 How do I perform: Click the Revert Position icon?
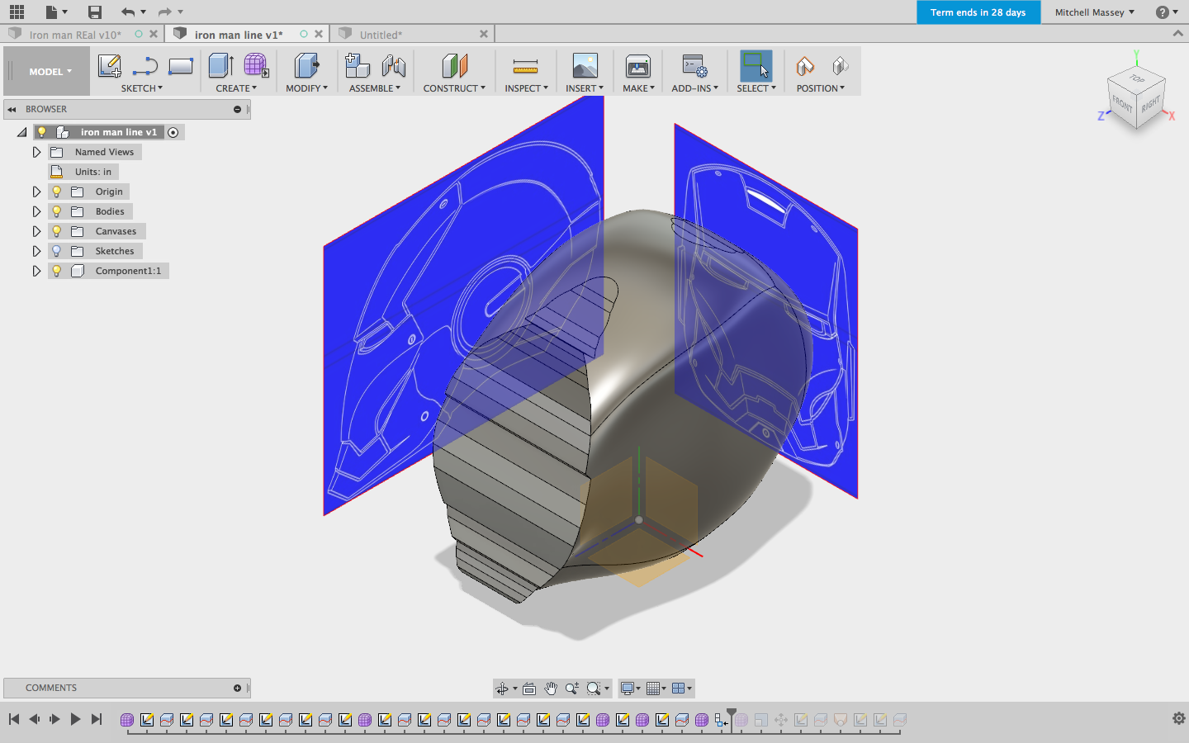840,66
